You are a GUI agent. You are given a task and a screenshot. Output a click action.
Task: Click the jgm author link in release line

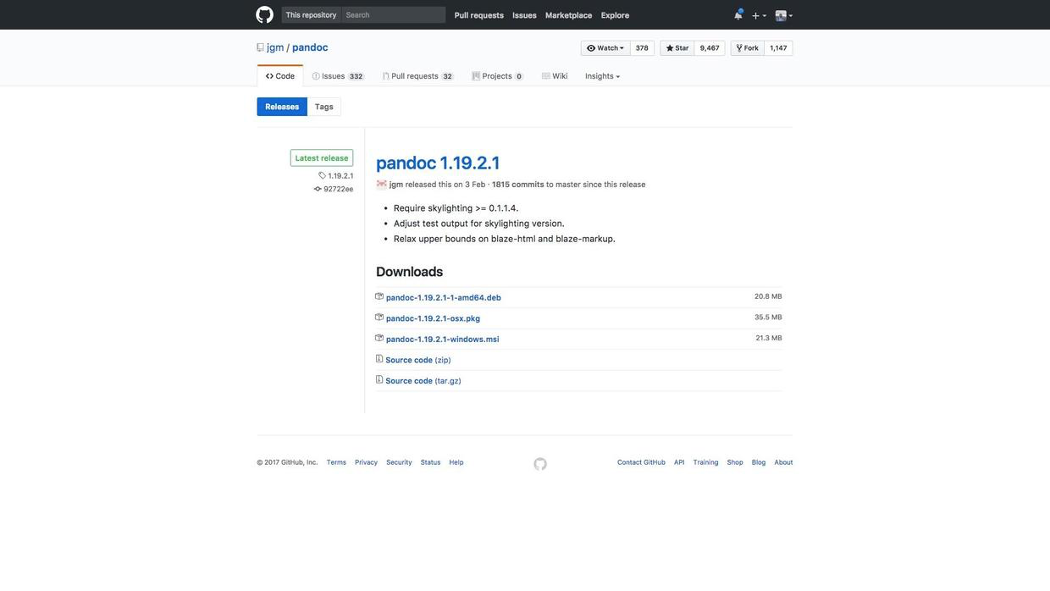point(396,185)
